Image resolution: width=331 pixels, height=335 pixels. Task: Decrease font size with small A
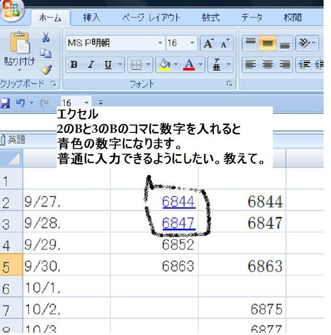click(224, 44)
